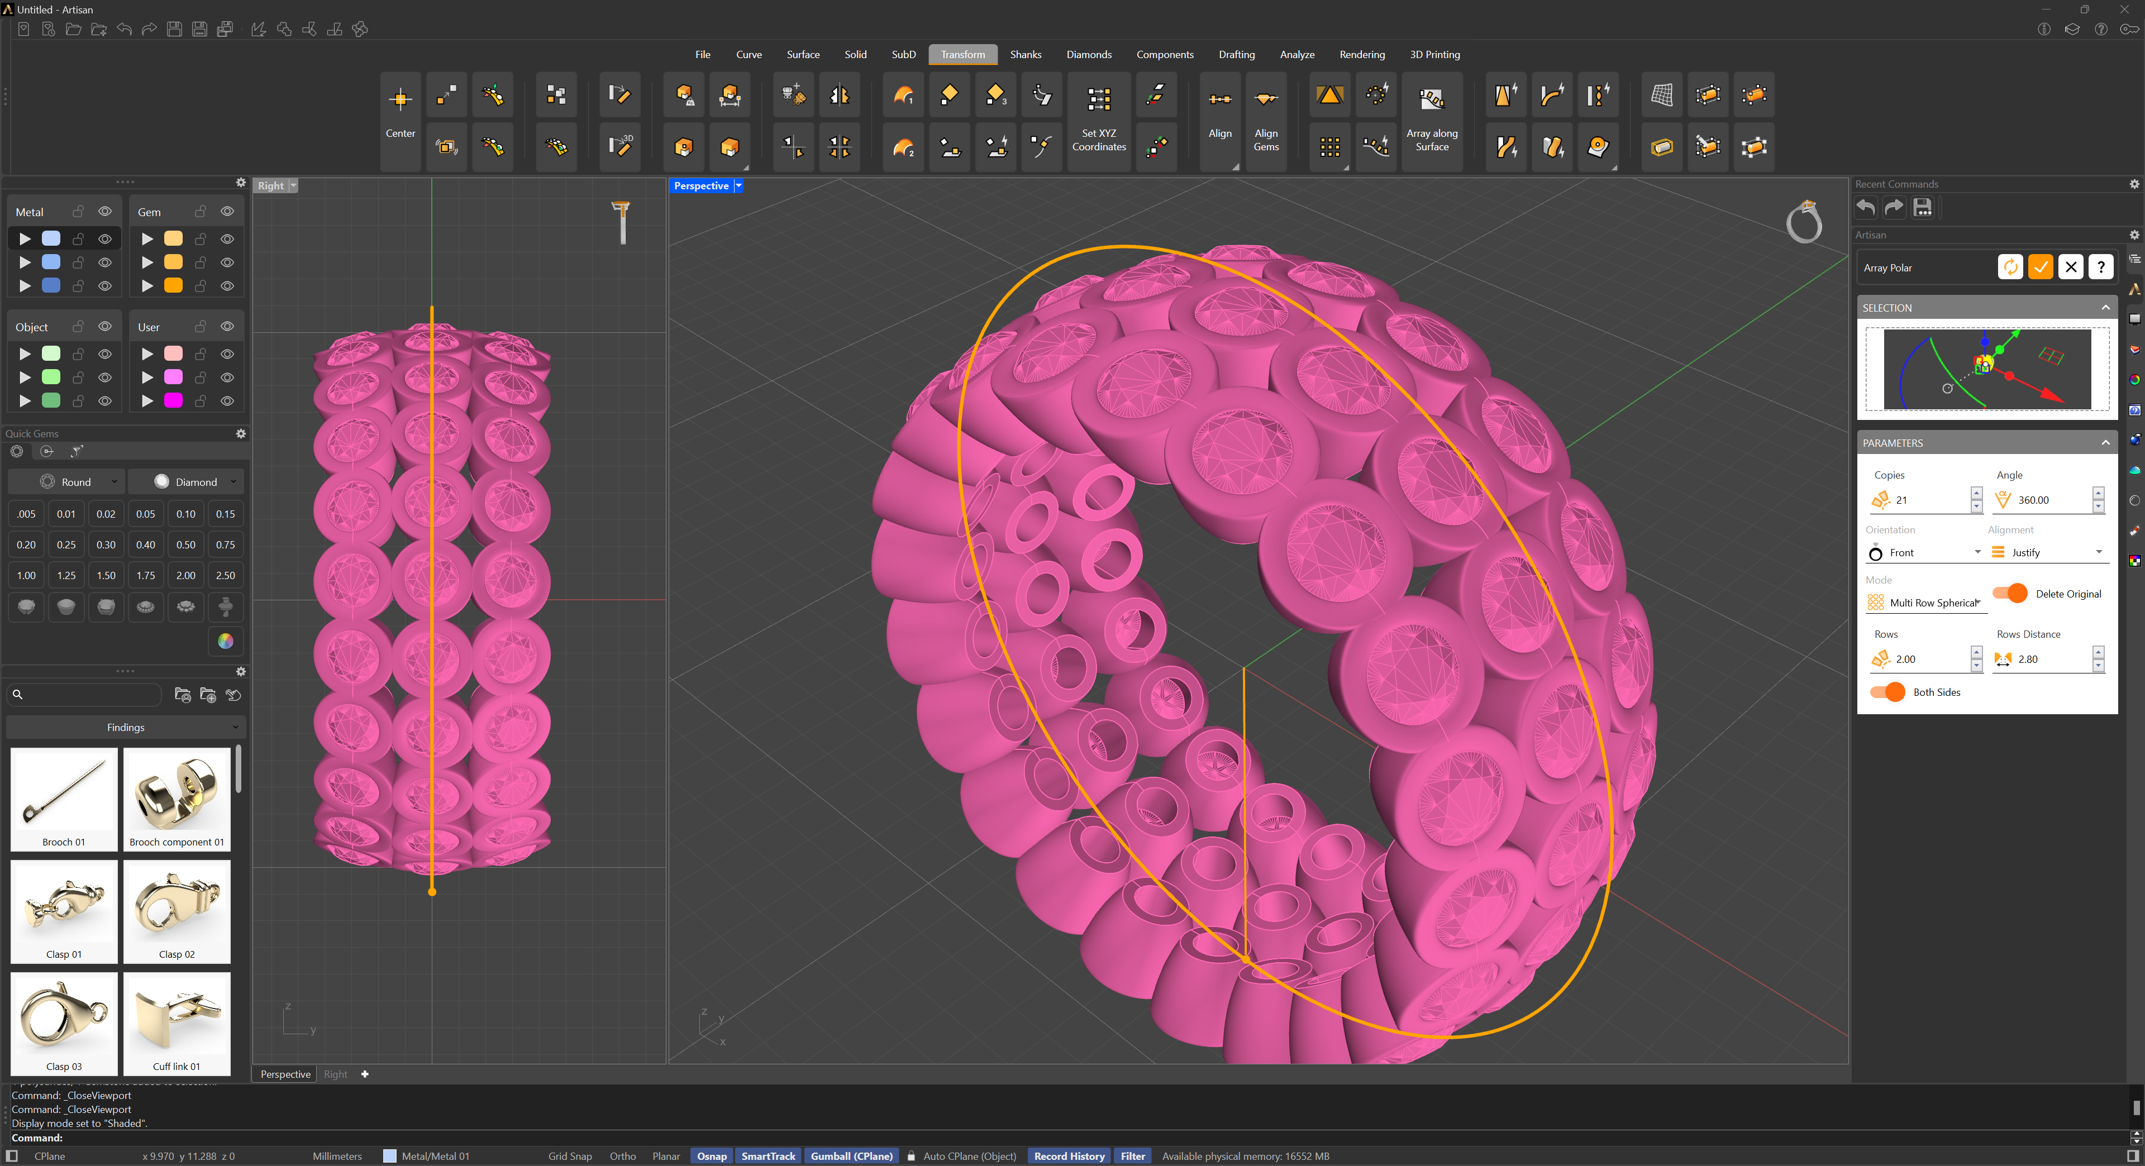The width and height of the screenshot is (2145, 1166).
Task: Toggle the Osnap status bar option
Action: coord(712,1156)
